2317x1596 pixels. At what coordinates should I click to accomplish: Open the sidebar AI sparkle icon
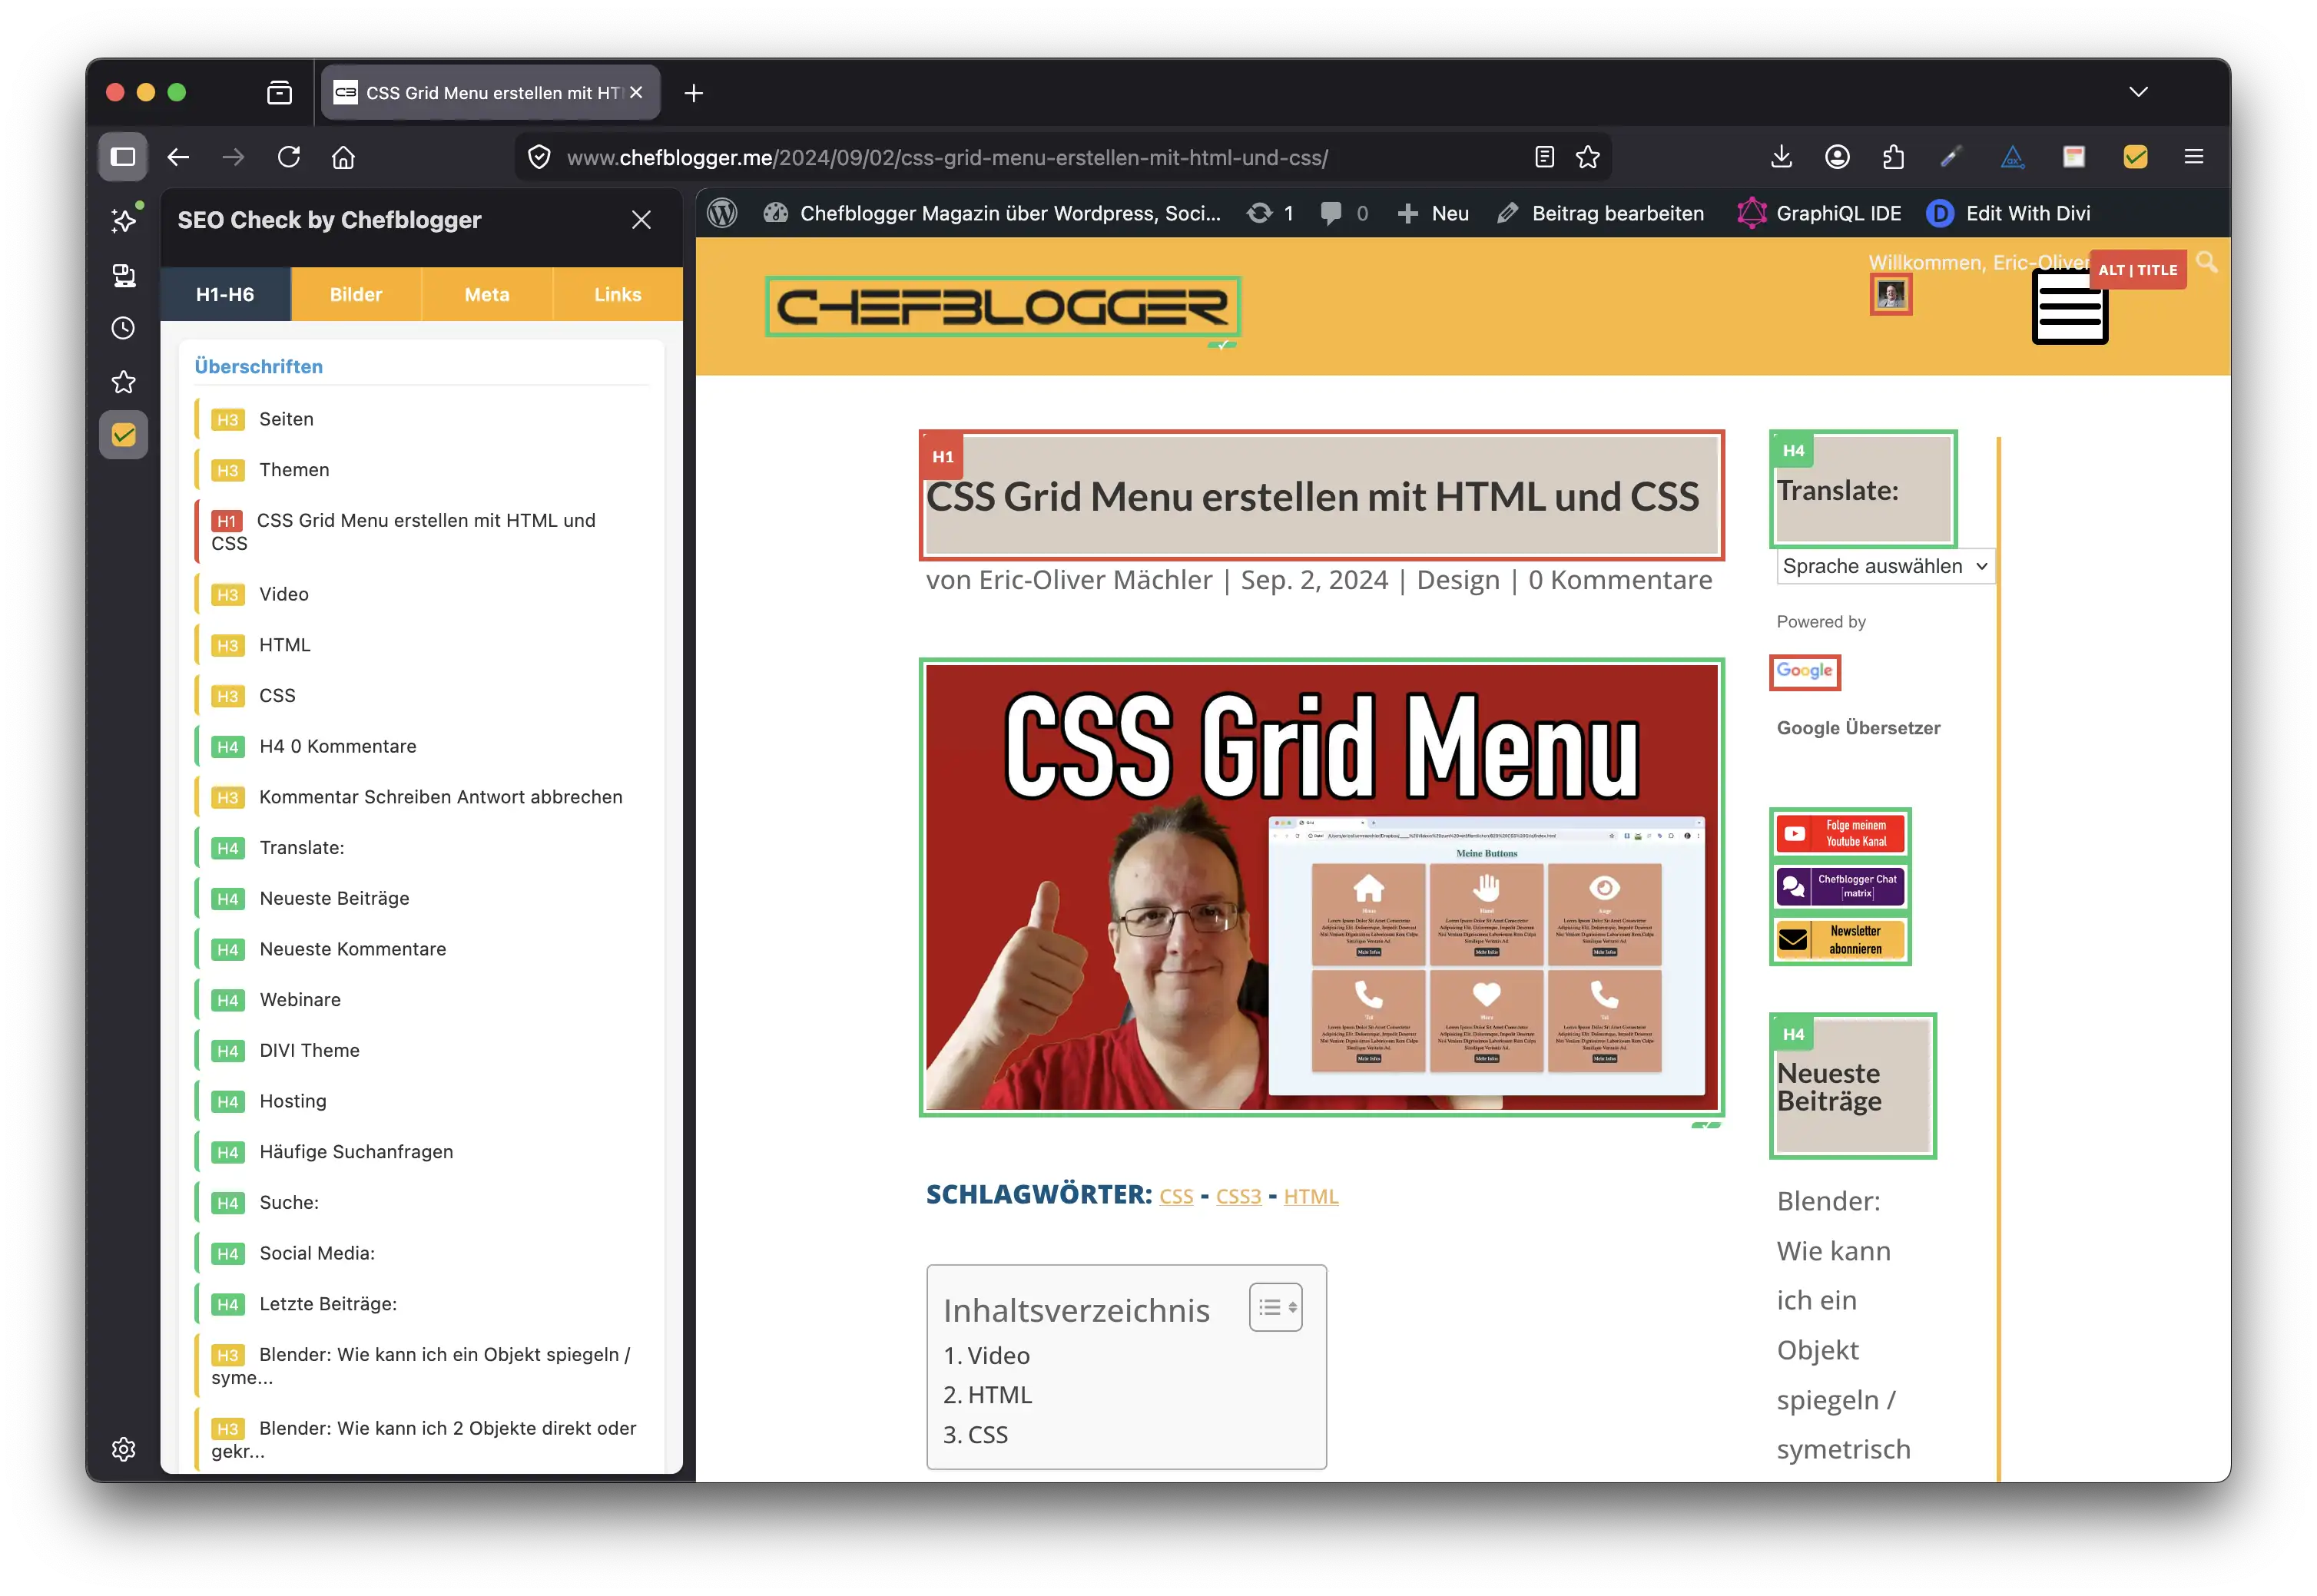coord(123,220)
